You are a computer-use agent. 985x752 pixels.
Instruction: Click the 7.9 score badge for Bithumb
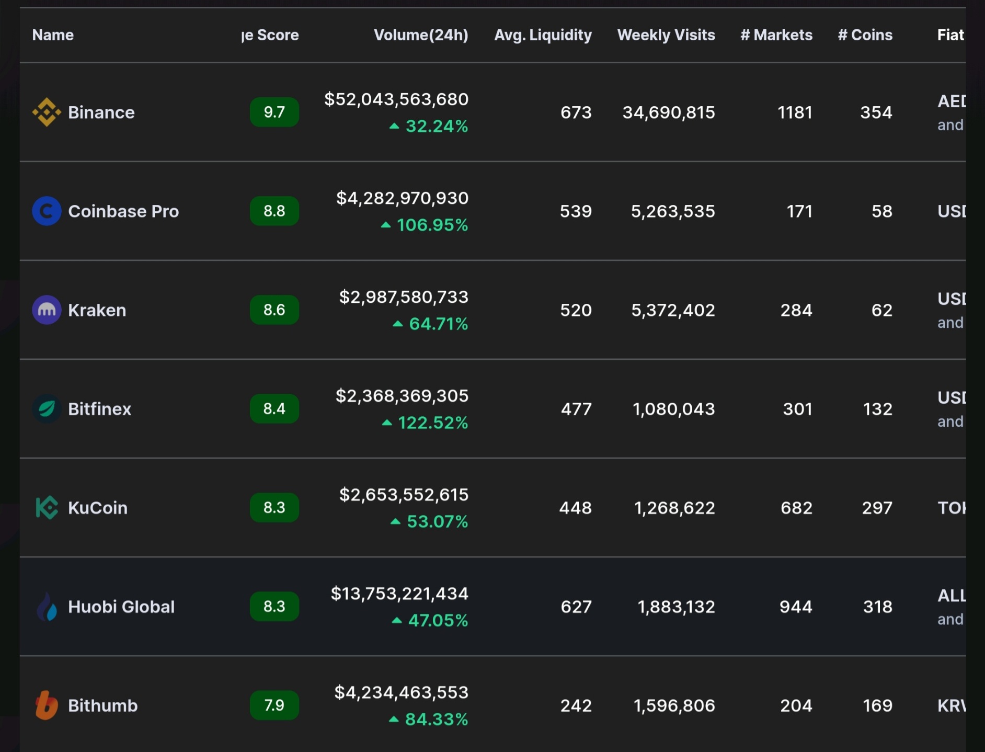274,705
